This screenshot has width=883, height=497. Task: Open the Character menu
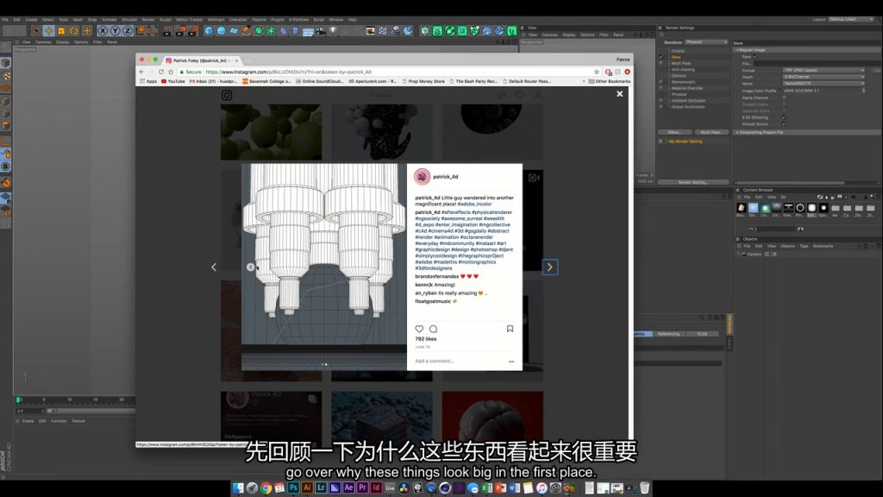(238, 20)
